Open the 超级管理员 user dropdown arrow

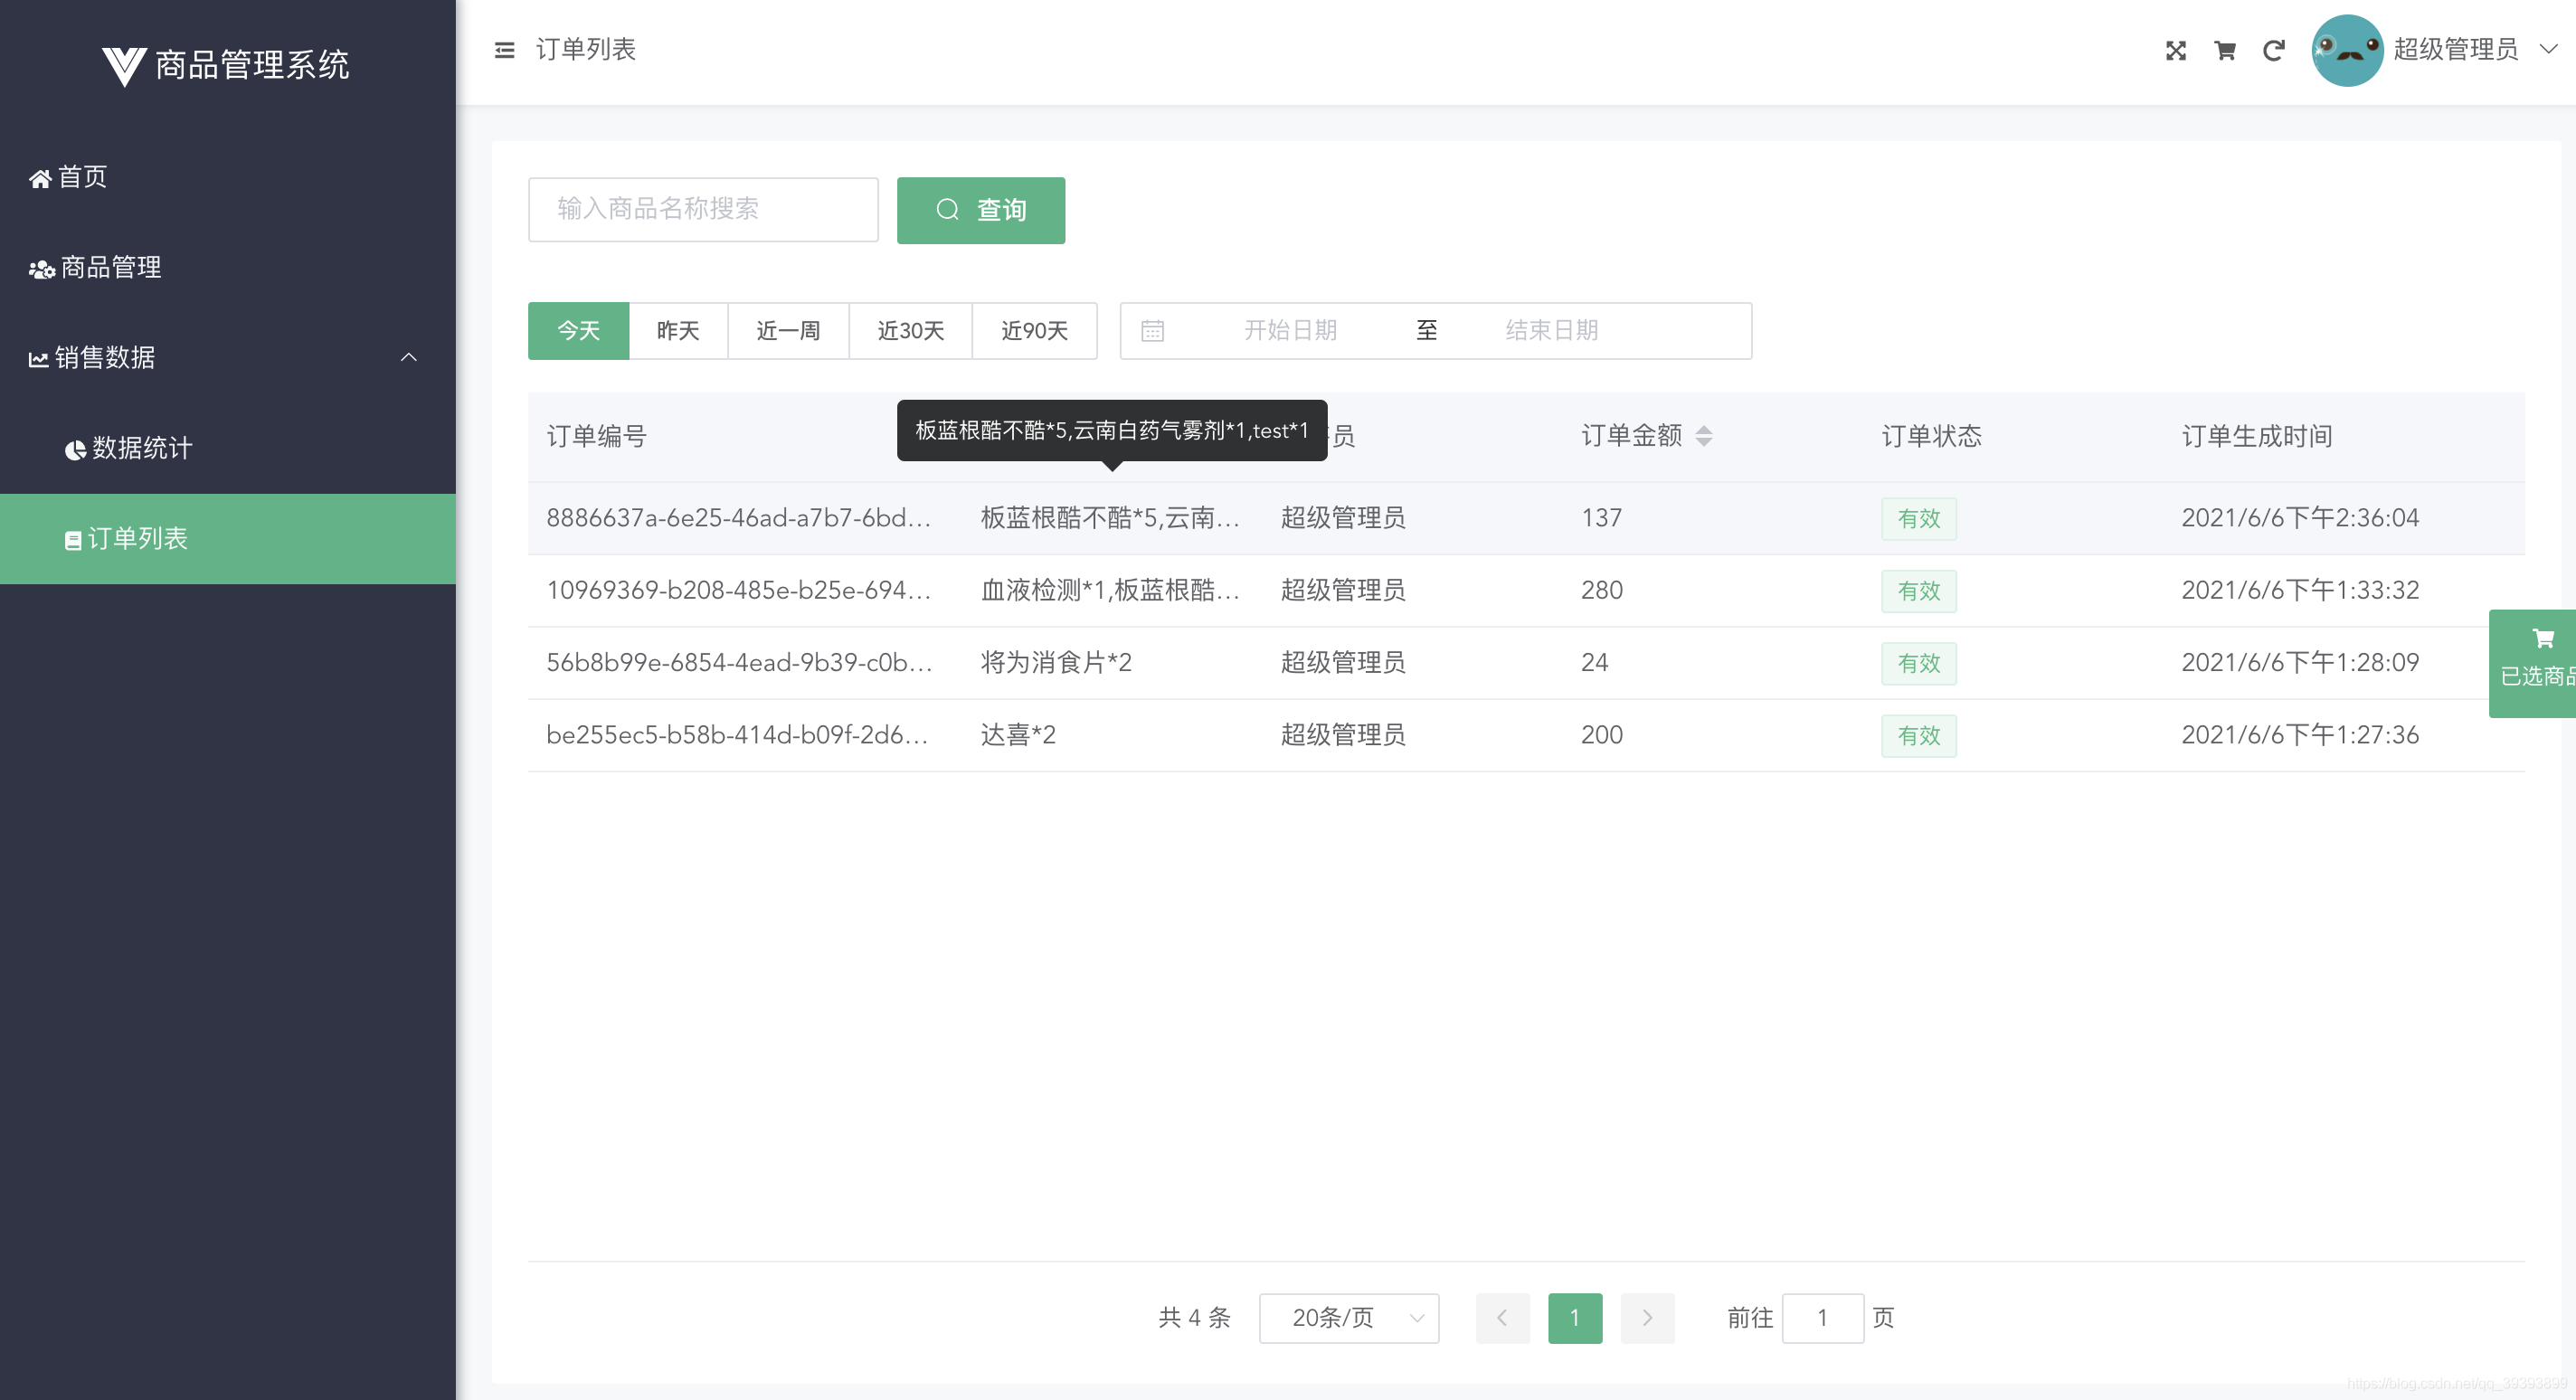coord(2548,49)
